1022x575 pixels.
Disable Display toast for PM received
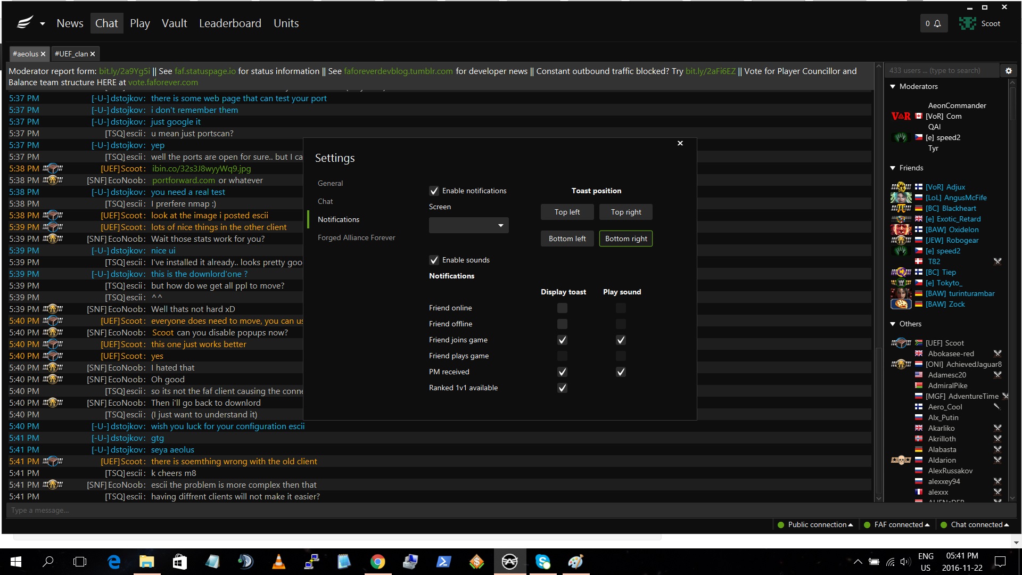click(x=562, y=372)
